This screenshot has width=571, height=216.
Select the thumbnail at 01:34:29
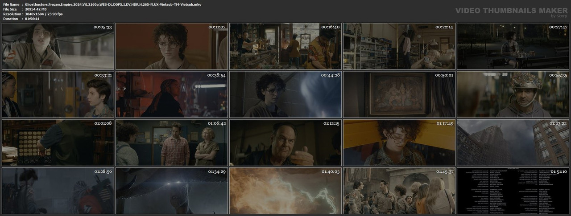pyautogui.click(x=171, y=191)
